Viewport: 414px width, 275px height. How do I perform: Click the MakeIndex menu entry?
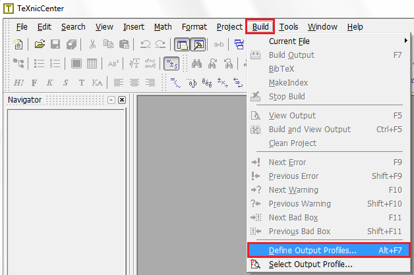pyautogui.click(x=329, y=83)
